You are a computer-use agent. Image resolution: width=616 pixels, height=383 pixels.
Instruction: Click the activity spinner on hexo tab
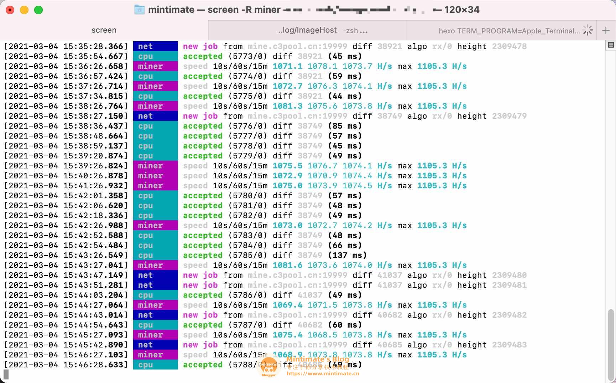point(588,30)
